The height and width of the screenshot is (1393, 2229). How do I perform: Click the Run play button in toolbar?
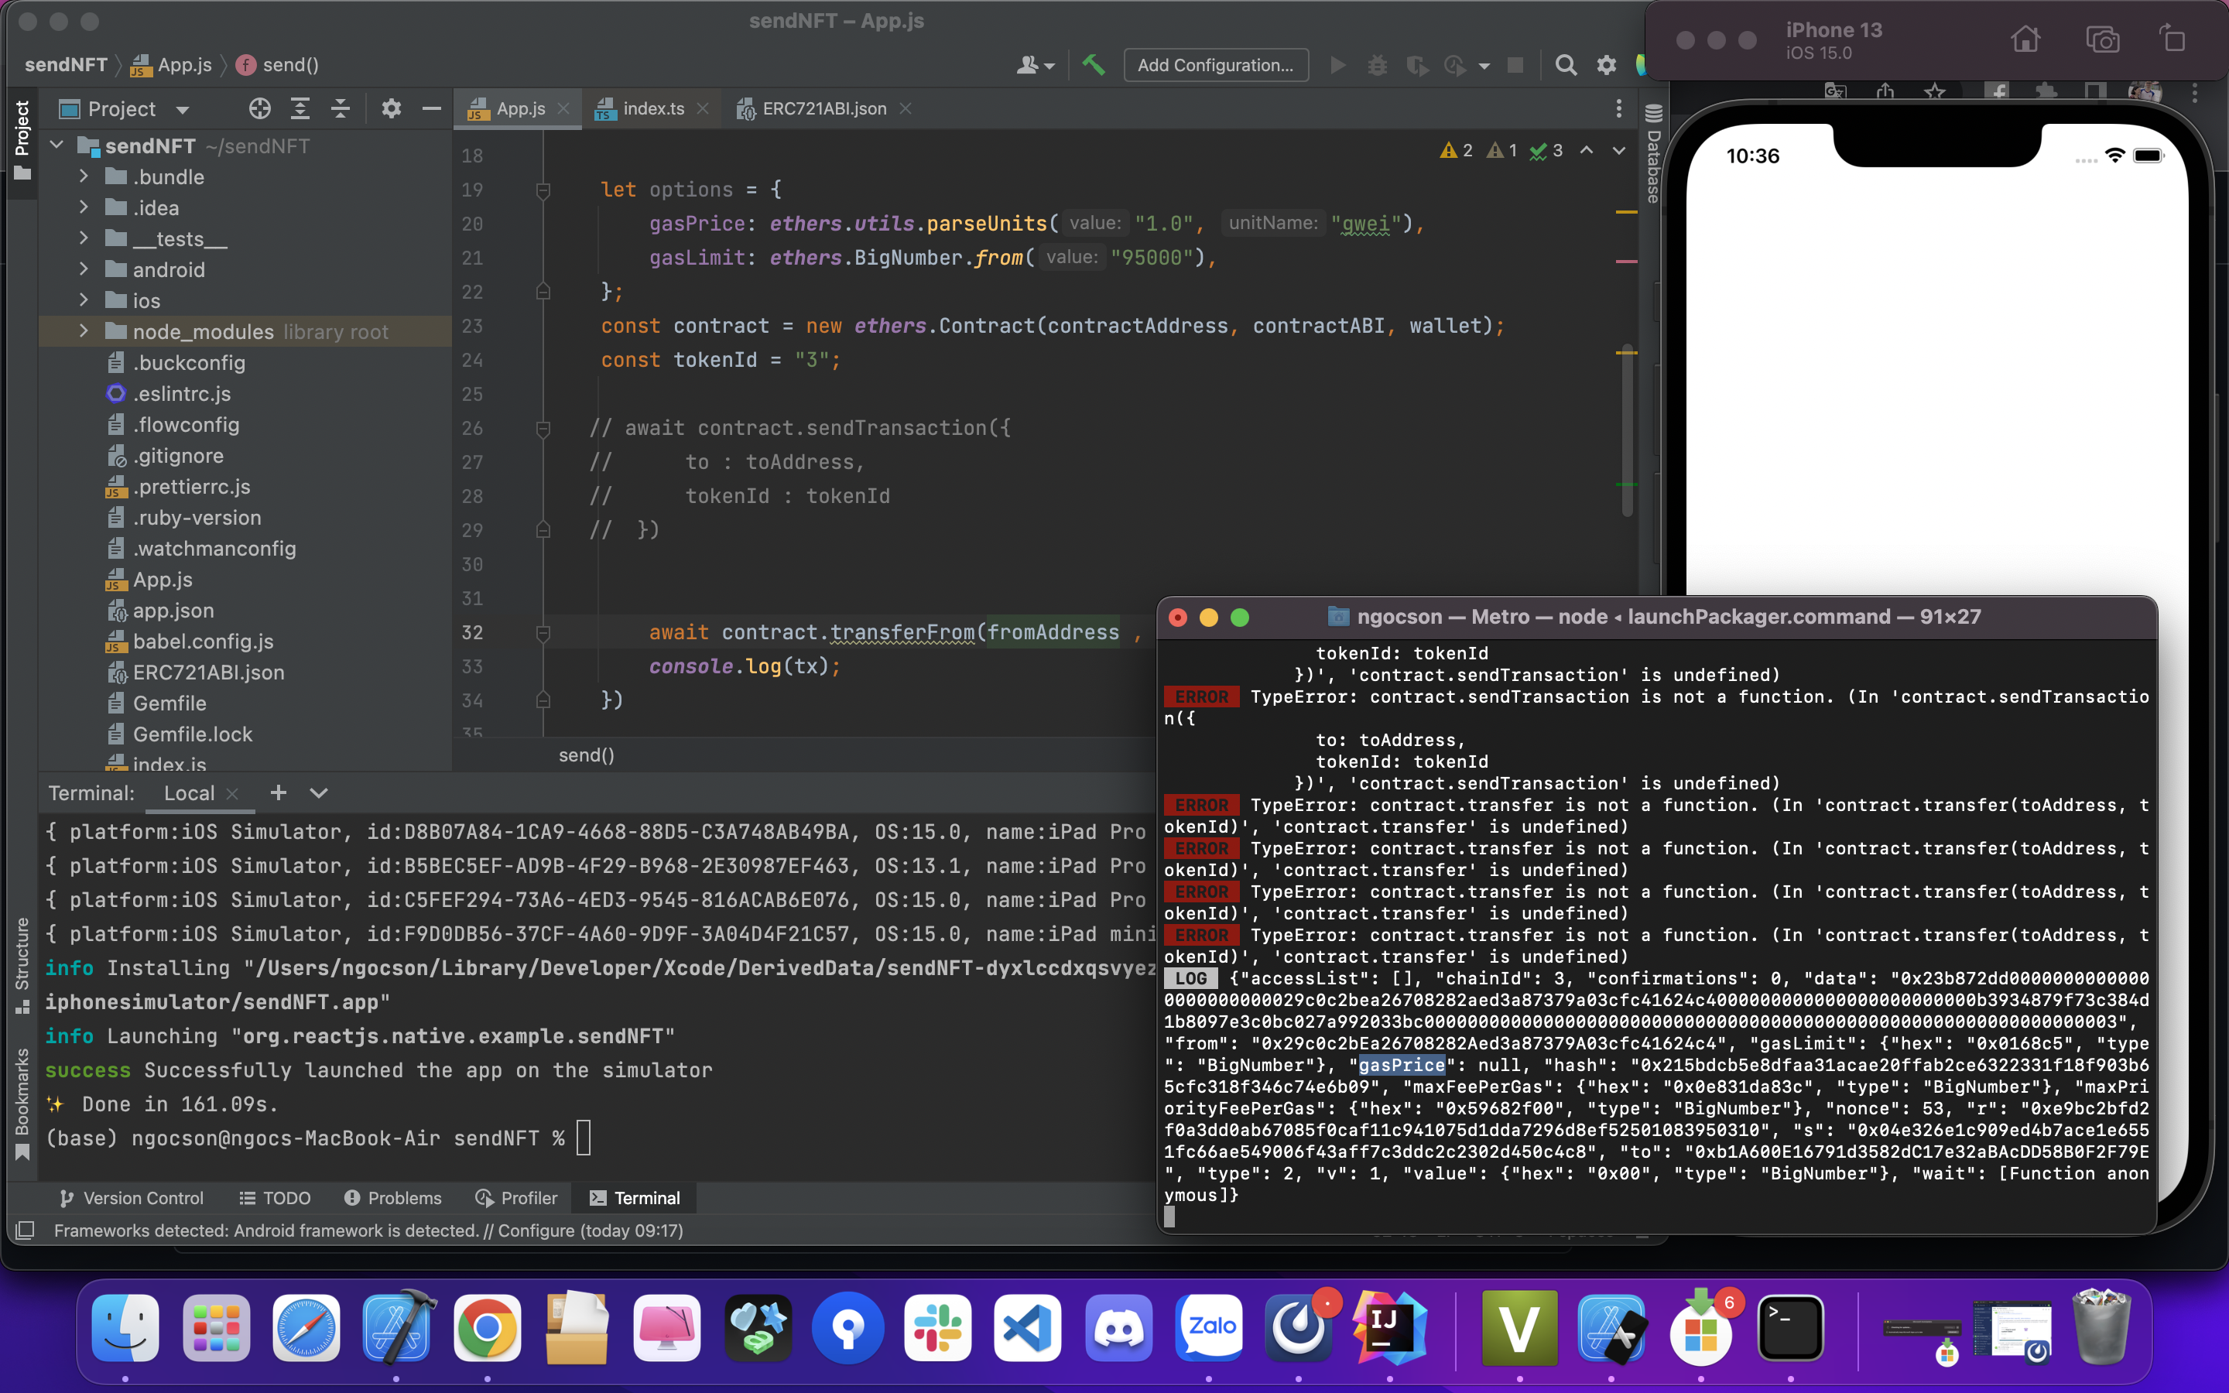pos(1337,64)
